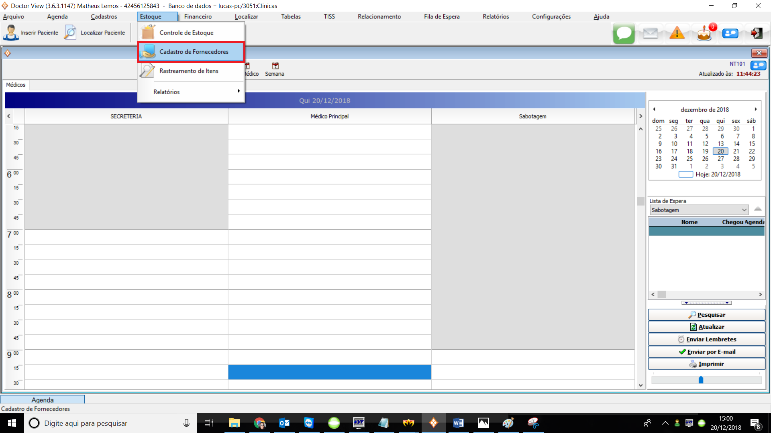Go to next month in calendar
This screenshot has width=771, height=433.
point(755,109)
